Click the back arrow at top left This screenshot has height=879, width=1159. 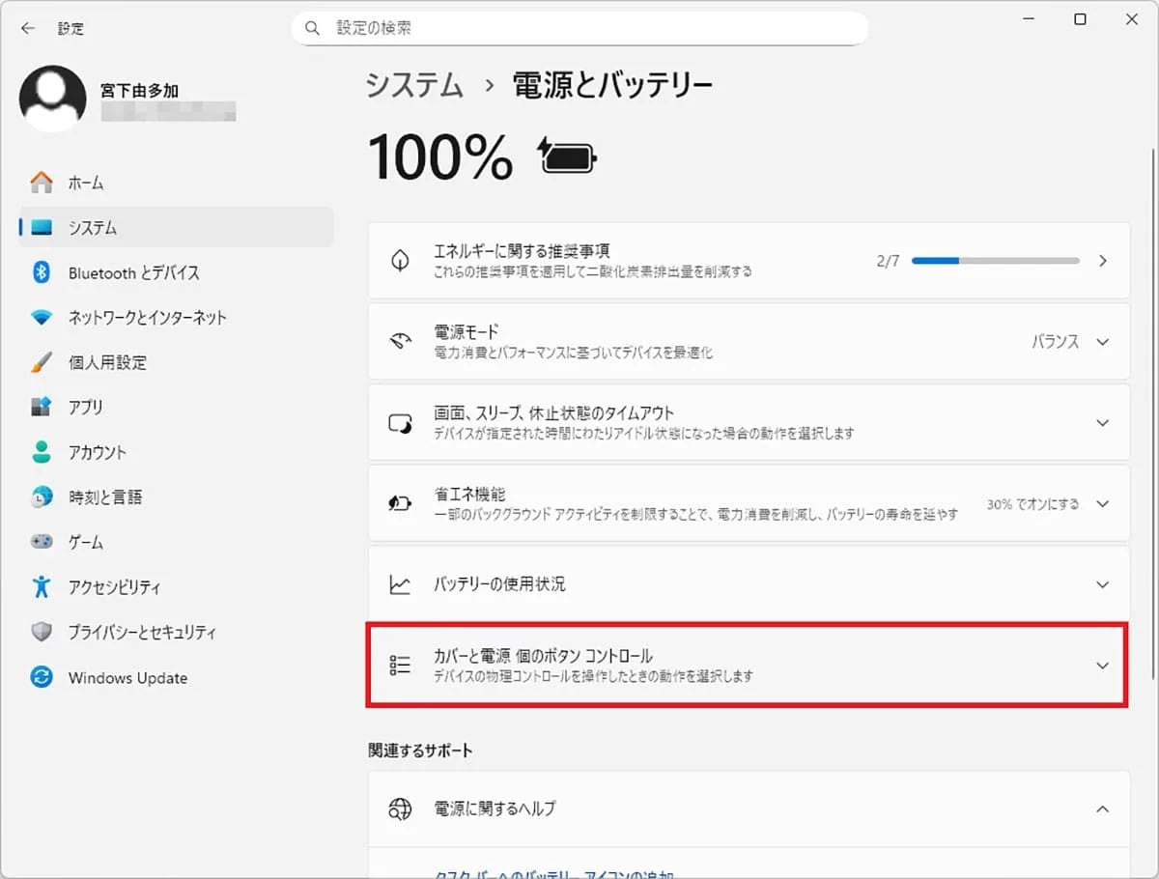coord(27,28)
